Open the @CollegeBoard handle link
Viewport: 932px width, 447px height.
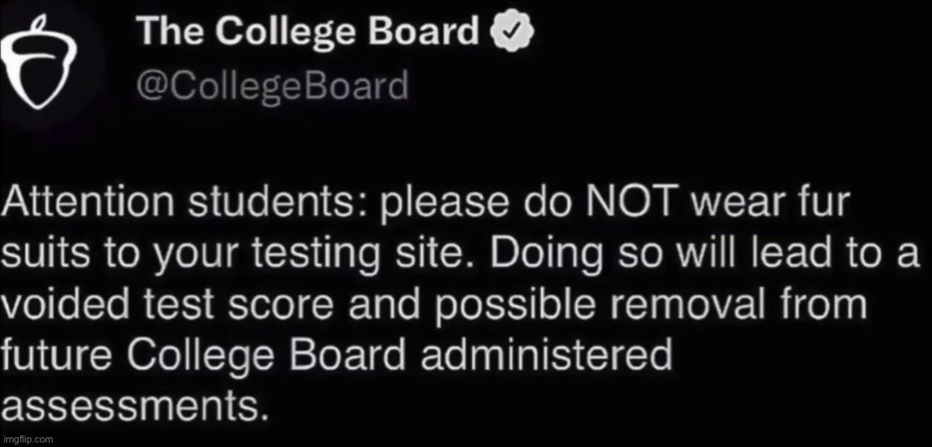[273, 86]
